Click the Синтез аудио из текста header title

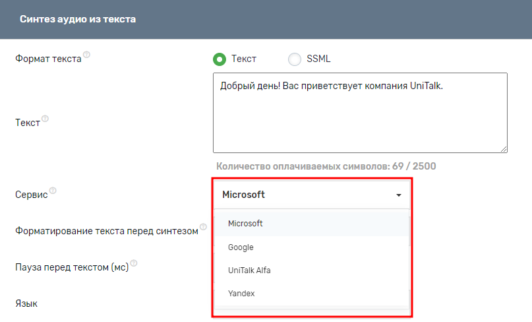(78, 20)
